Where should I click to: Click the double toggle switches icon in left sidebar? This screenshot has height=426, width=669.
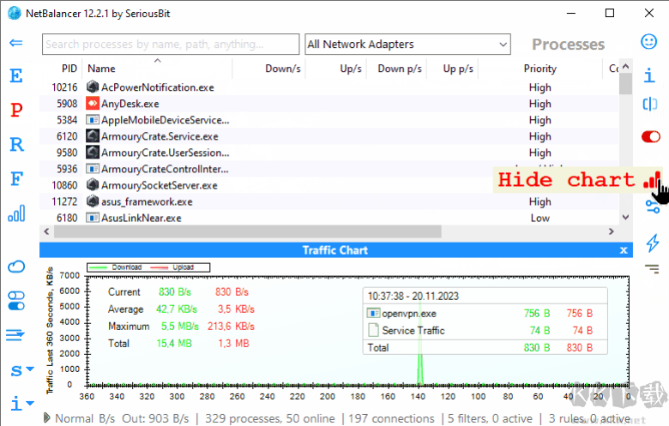[x=16, y=301]
